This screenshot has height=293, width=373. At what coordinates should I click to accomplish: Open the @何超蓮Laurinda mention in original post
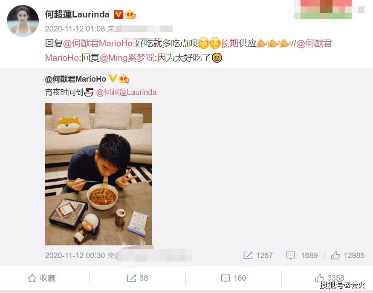[x=126, y=92]
